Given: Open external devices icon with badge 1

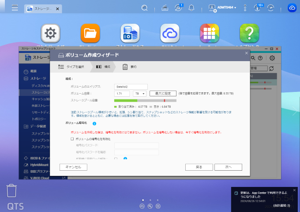Looking at the screenshot, I should click(x=179, y=8).
